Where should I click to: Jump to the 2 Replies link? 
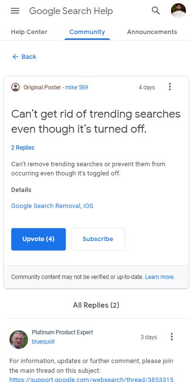23,148
